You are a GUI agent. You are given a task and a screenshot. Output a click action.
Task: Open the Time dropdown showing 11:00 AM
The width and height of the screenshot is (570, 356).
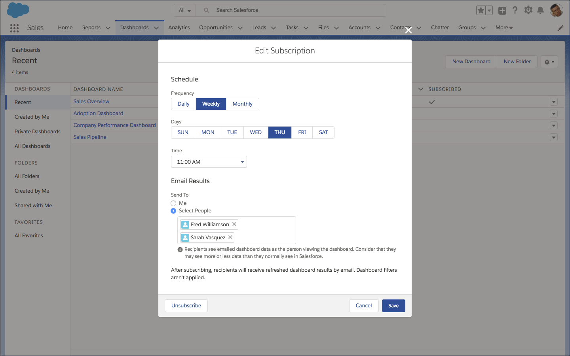click(209, 161)
